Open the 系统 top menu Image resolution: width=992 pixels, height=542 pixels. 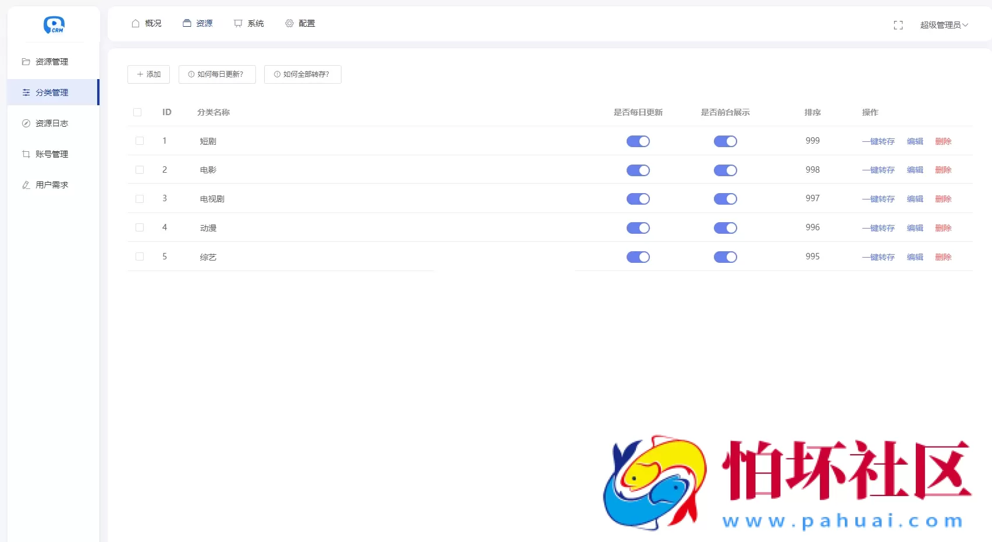point(249,23)
